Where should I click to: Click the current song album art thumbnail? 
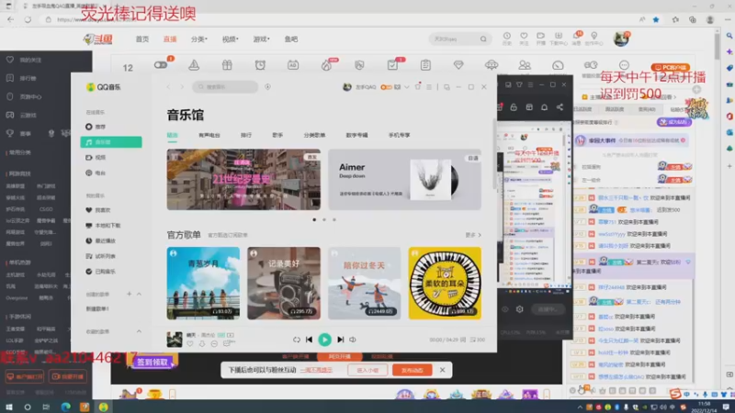[175, 340]
